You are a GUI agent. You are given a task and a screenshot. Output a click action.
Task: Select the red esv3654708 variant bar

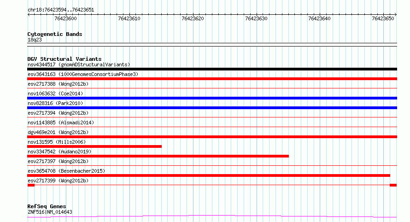(x=209, y=175)
